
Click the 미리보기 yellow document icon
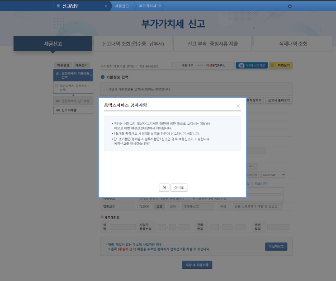272,65
